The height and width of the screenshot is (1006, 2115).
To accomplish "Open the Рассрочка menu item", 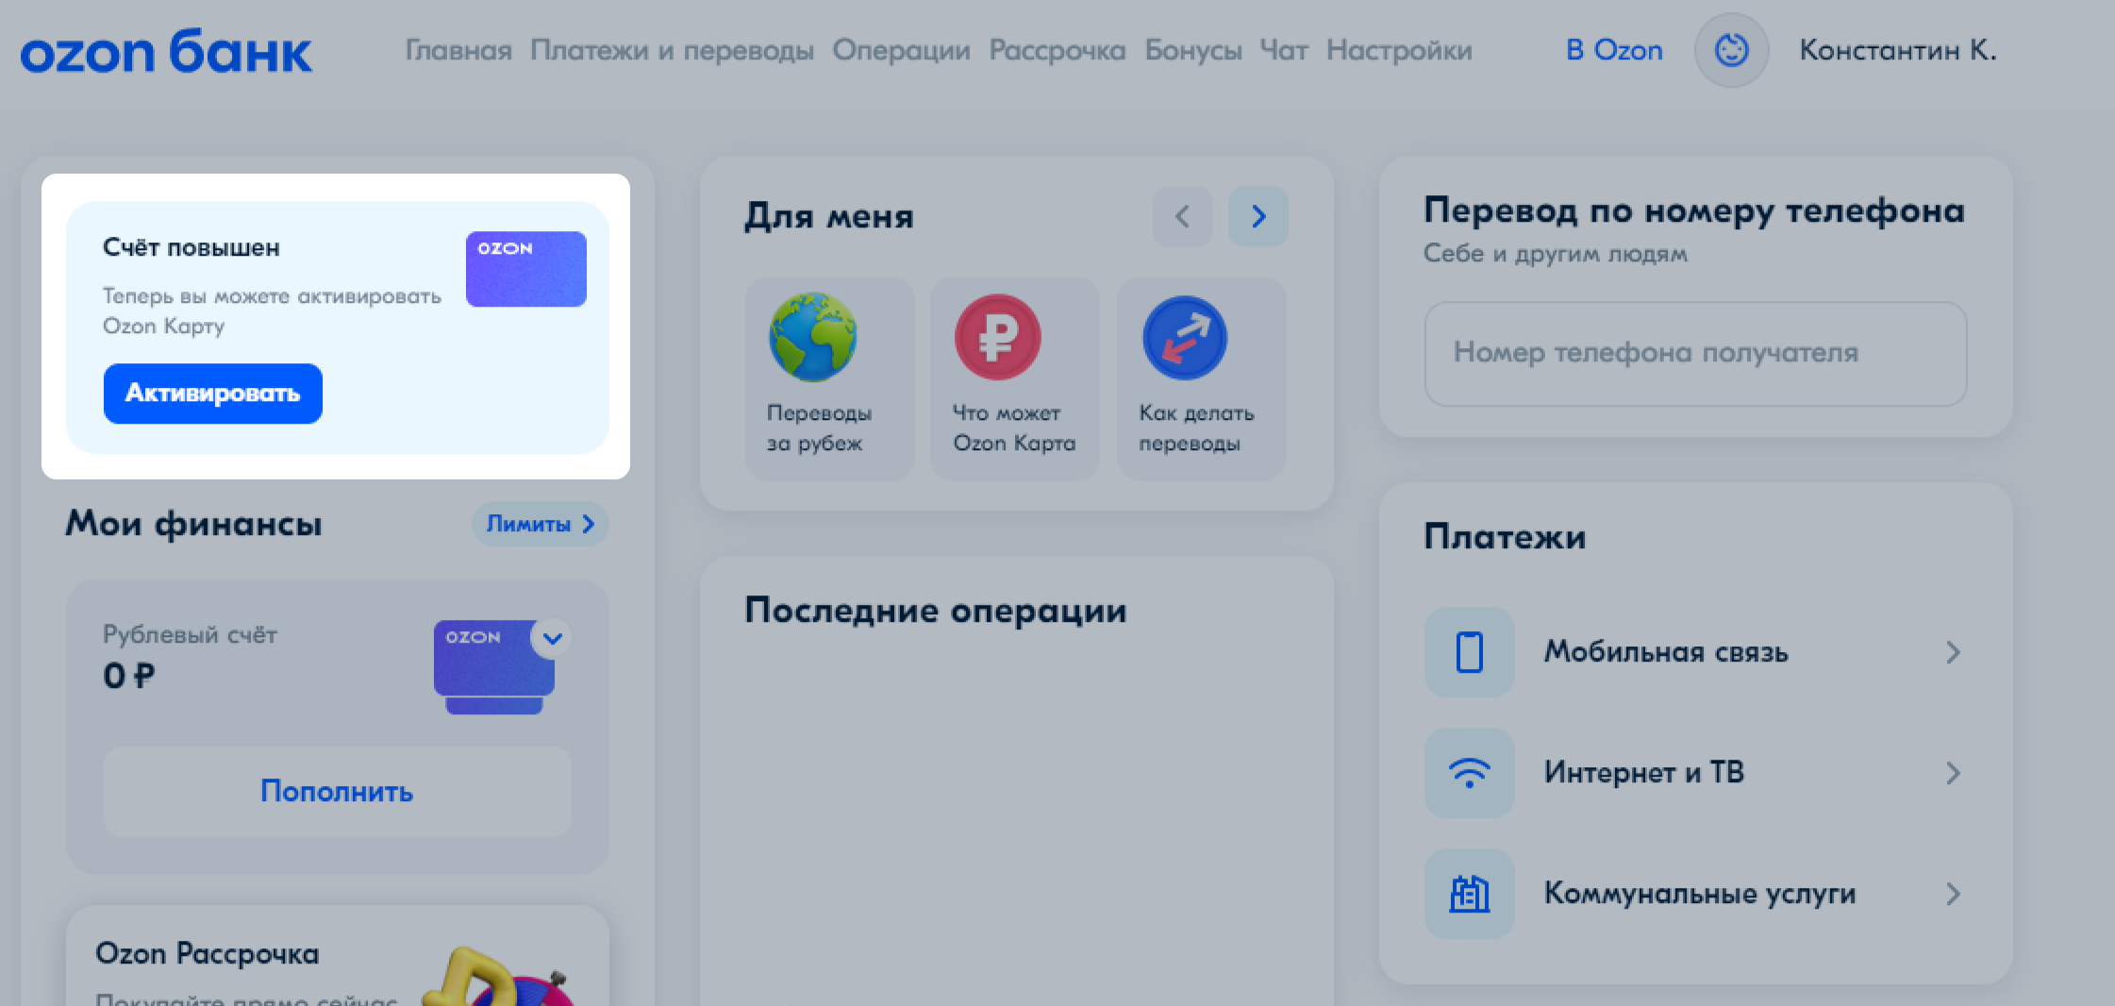I will [x=1057, y=50].
